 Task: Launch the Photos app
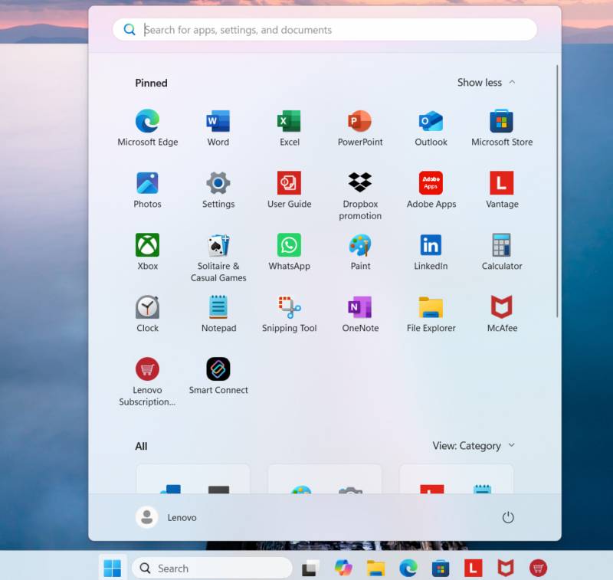coord(147,190)
